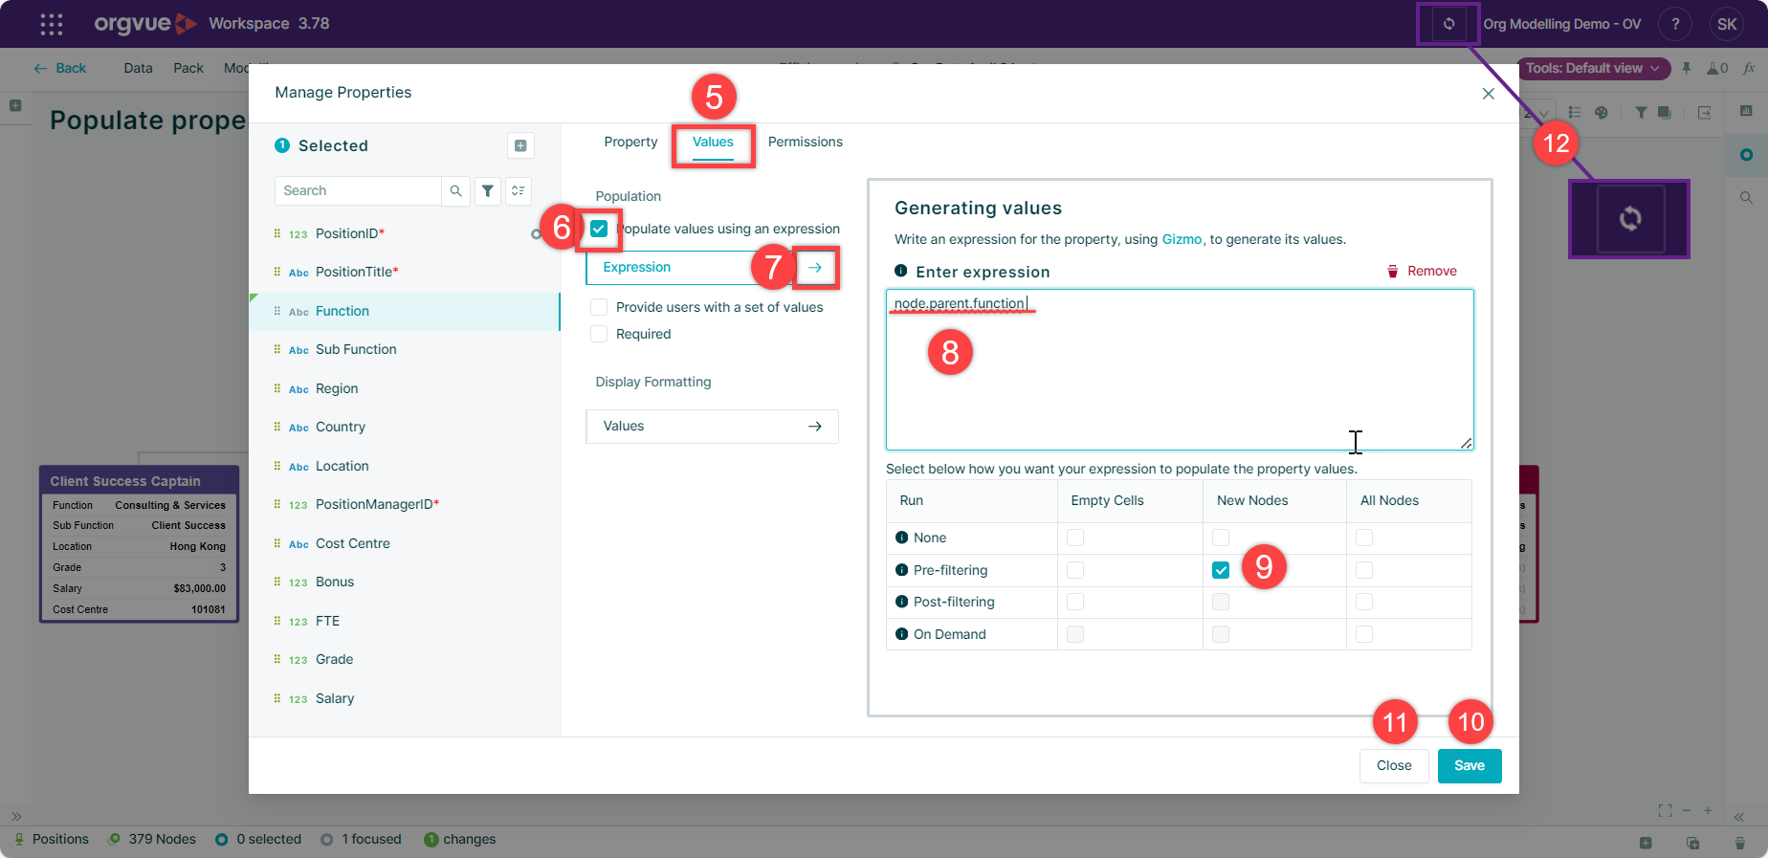
Task: Check Pre-filtering for All Nodes
Action: click(x=1364, y=570)
